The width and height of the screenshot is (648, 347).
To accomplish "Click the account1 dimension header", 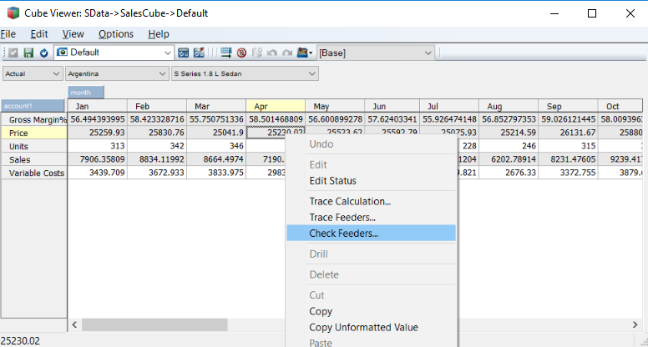I will click(x=33, y=106).
